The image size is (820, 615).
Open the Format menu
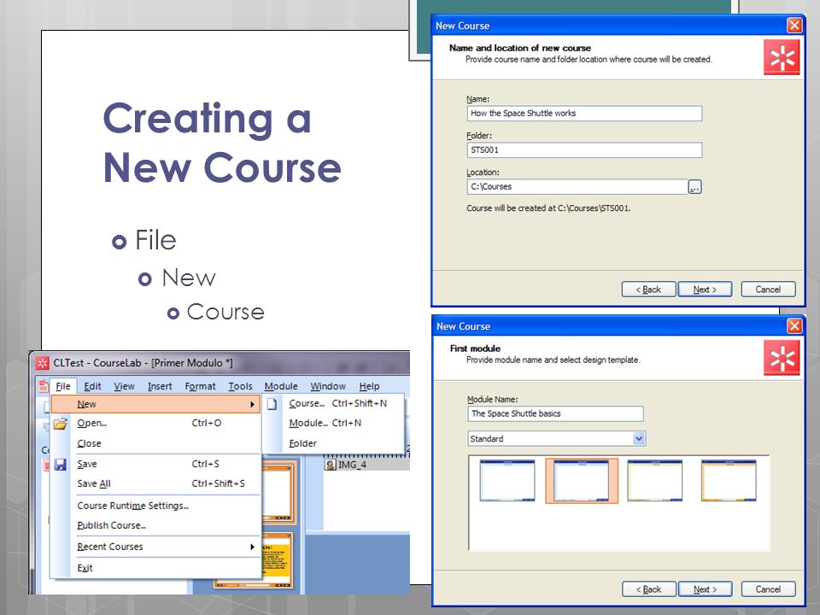click(200, 386)
